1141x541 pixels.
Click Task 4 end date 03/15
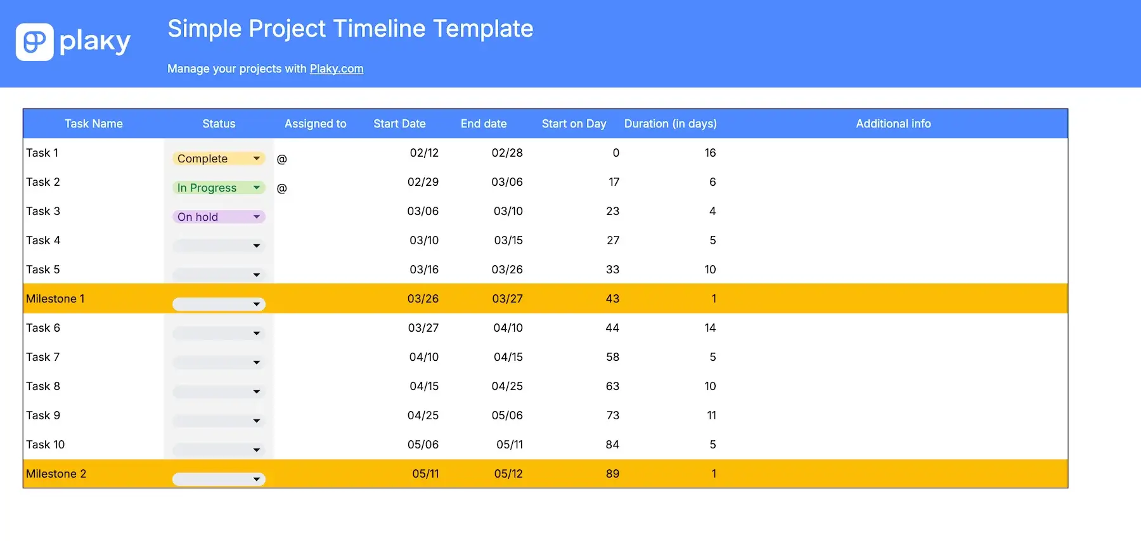(508, 240)
